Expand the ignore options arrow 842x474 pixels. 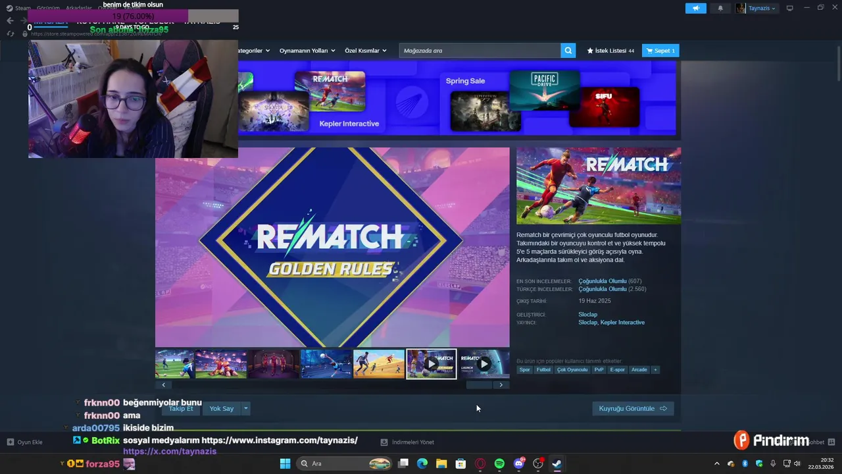tap(246, 409)
